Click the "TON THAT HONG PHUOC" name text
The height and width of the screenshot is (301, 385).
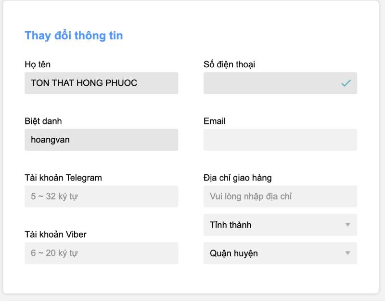(x=84, y=83)
